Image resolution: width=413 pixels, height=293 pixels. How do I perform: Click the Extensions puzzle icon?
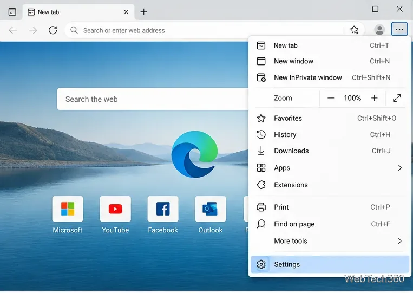pos(261,185)
